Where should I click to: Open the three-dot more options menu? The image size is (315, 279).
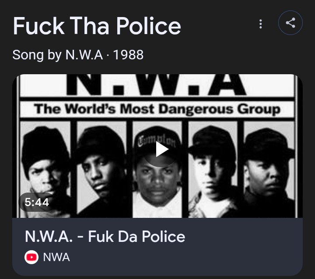(x=261, y=24)
